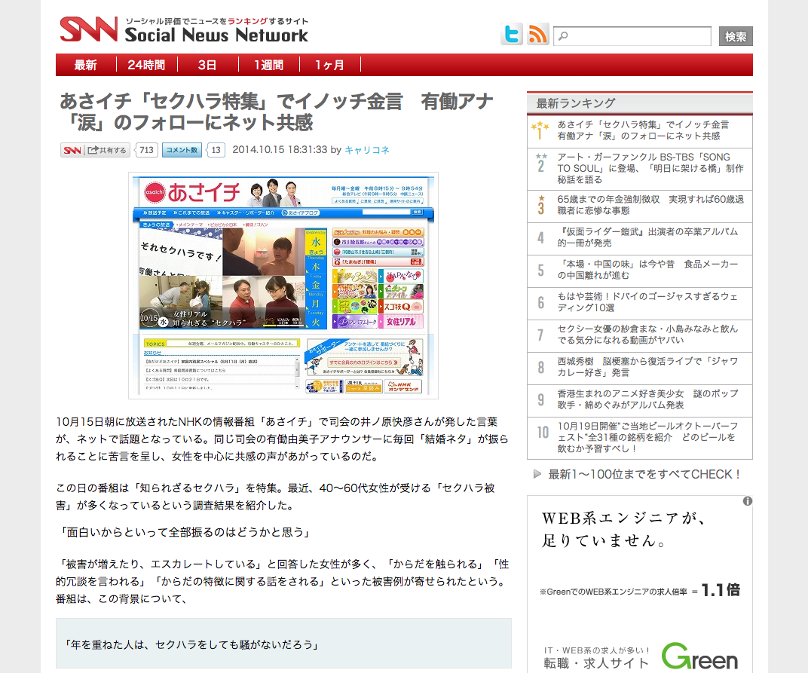Viewport: 808px width, 673px height.
Task: Click the ad info icon
Action: click(747, 501)
